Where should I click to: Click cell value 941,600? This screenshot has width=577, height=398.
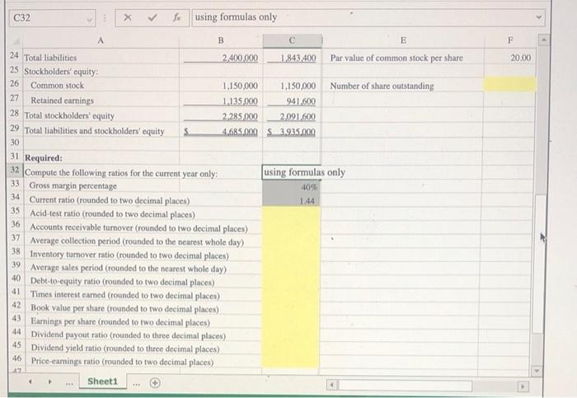point(301,101)
